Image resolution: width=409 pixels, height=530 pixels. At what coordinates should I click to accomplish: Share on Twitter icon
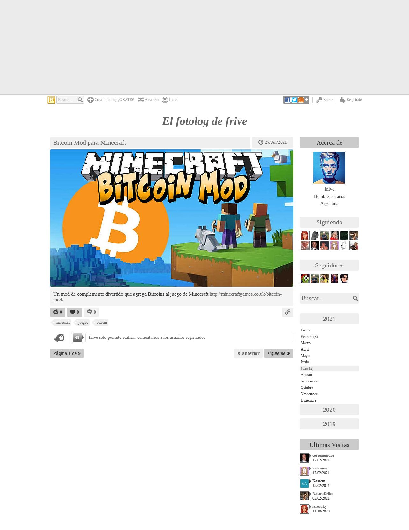294,100
